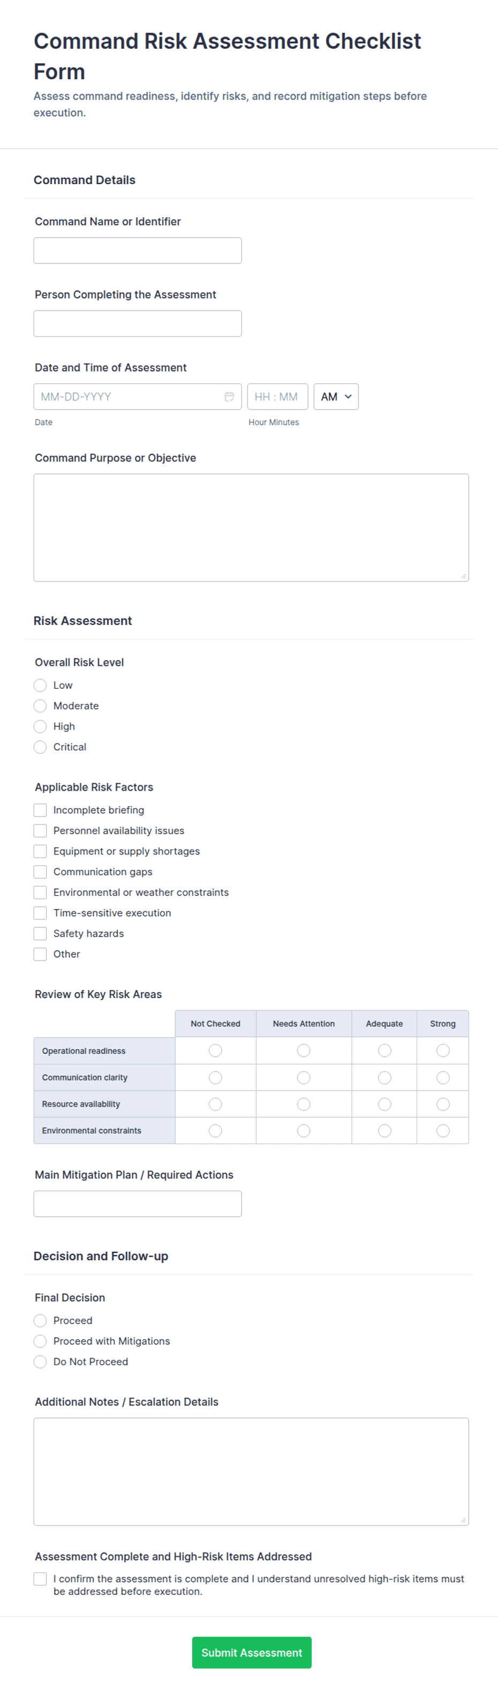498x1695 pixels.
Task: Set Resource availability to Adequate
Action: click(x=384, y=1104)
